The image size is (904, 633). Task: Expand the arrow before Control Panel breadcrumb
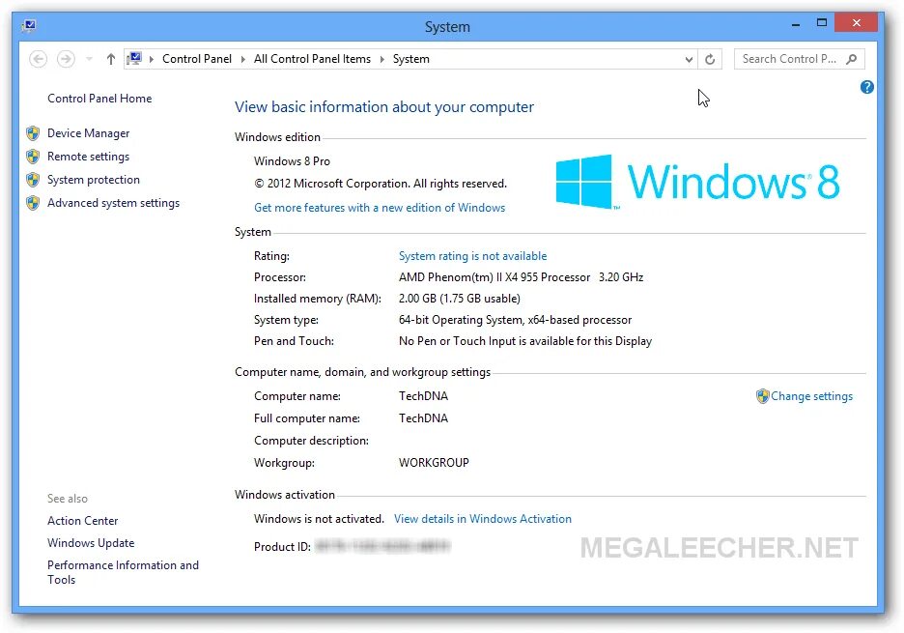tap(151, 59)
